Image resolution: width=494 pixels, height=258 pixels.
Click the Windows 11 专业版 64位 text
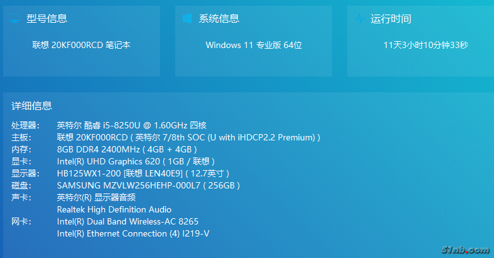(254, 45)
